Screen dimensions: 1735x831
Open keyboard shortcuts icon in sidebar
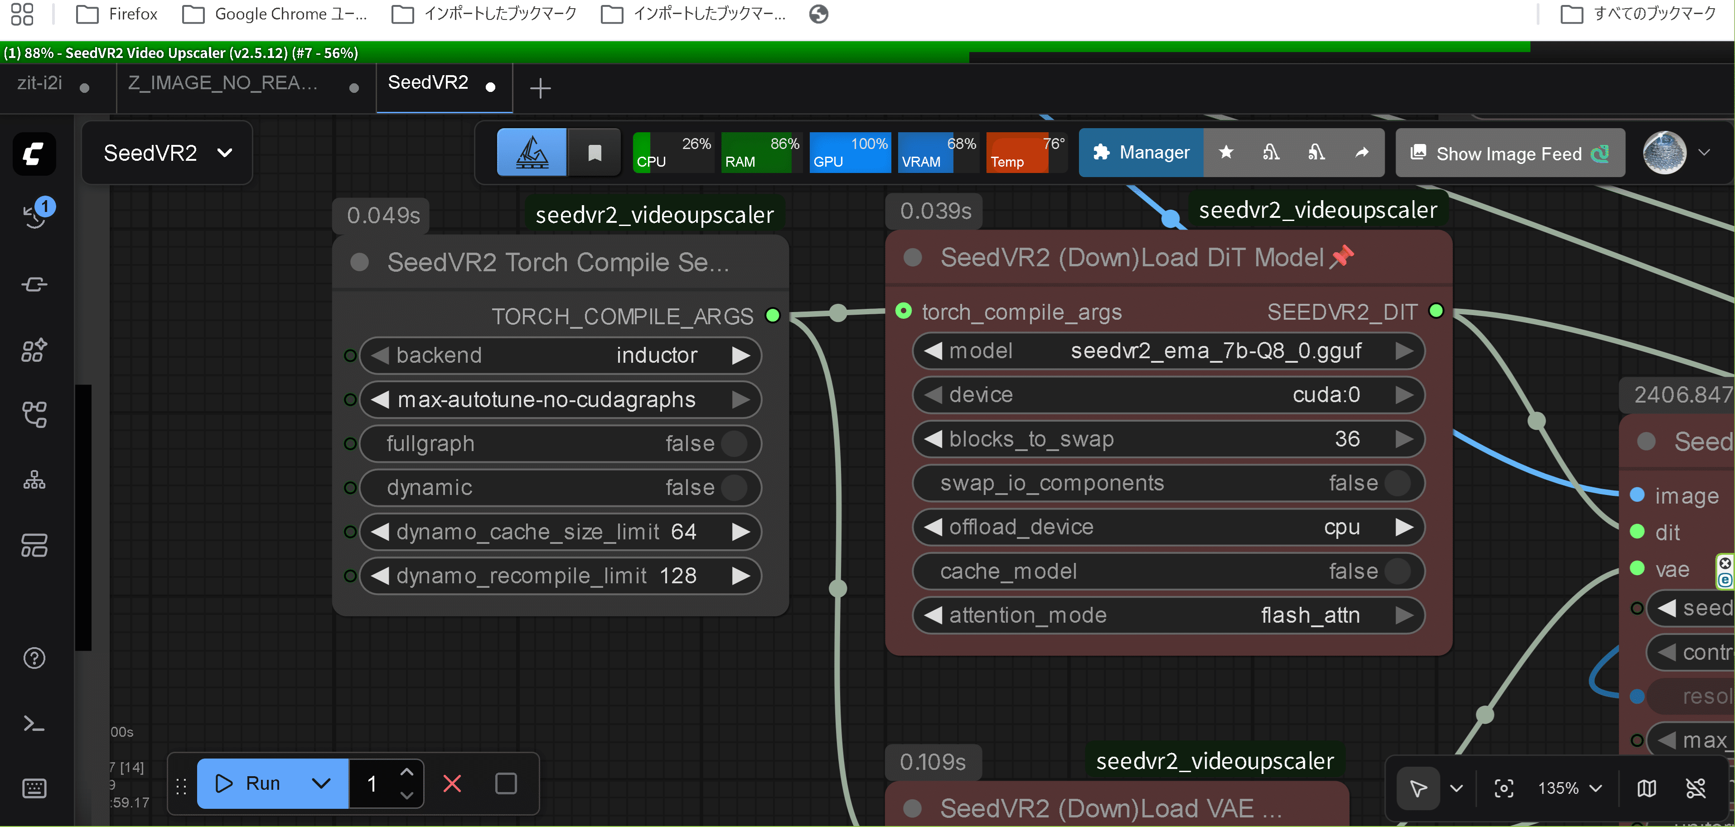coord(34,788)
